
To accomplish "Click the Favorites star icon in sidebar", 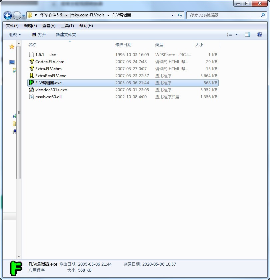I will coord(12,47).
